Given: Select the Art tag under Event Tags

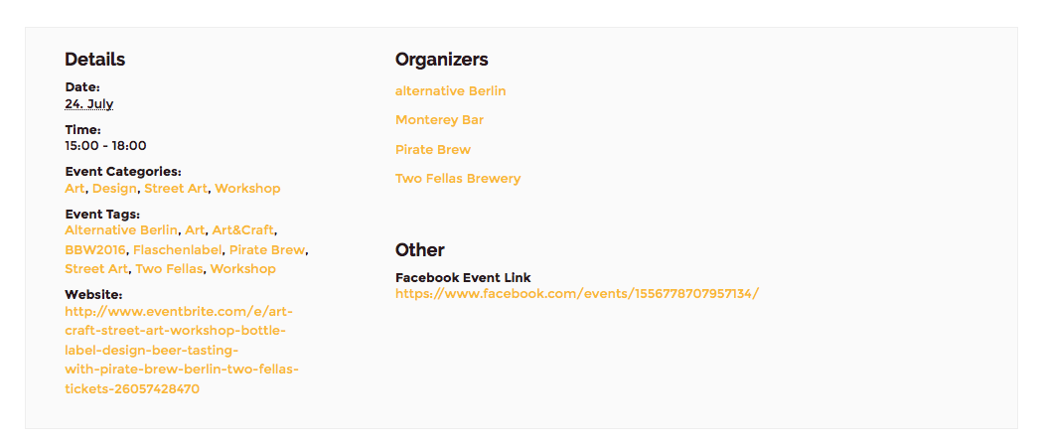Looking at the screenshot, I should [x=195, y=230].
